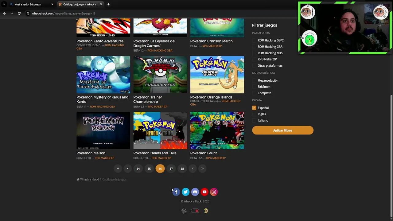The image size is (393, 221).
Task: Toggle the theme switch in the footer
Action: (x=195, y=211)
